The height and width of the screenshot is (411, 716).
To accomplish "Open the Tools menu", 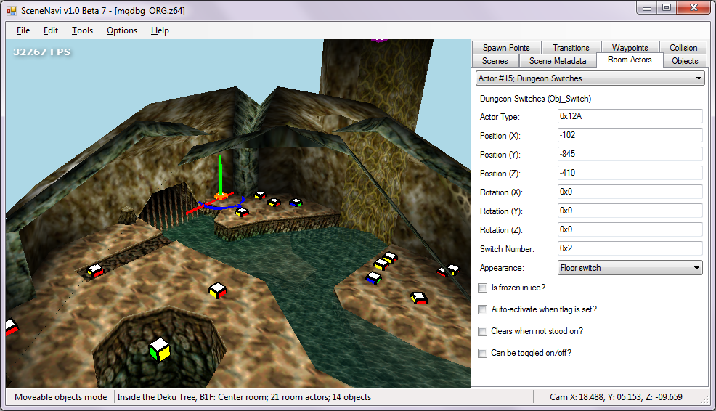I will pos(82,30).
